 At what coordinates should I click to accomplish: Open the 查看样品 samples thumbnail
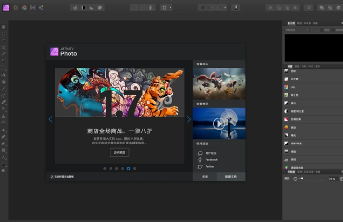click(219, 84)
